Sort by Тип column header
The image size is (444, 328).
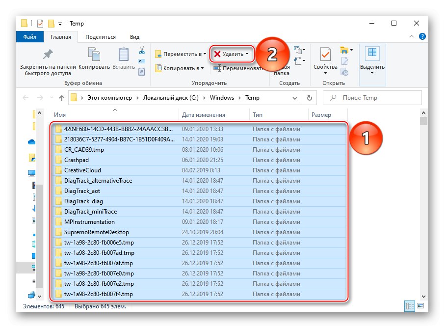pos(279,115)
